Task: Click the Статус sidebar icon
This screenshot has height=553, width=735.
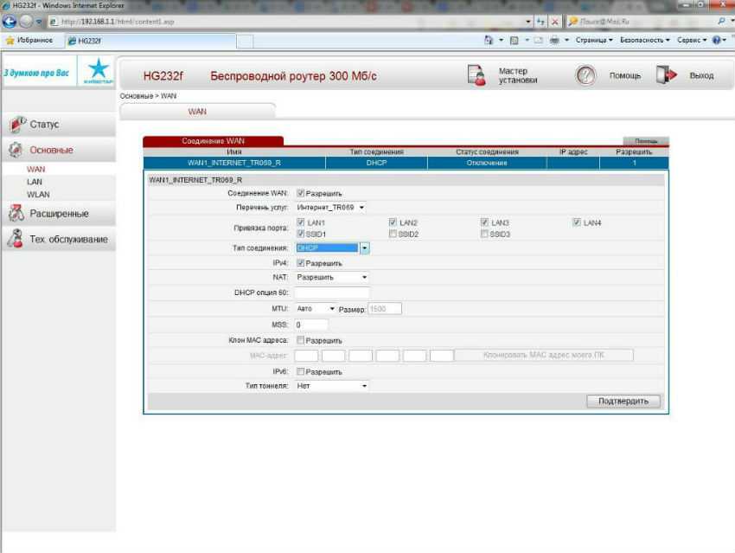Action: point(17,125)
